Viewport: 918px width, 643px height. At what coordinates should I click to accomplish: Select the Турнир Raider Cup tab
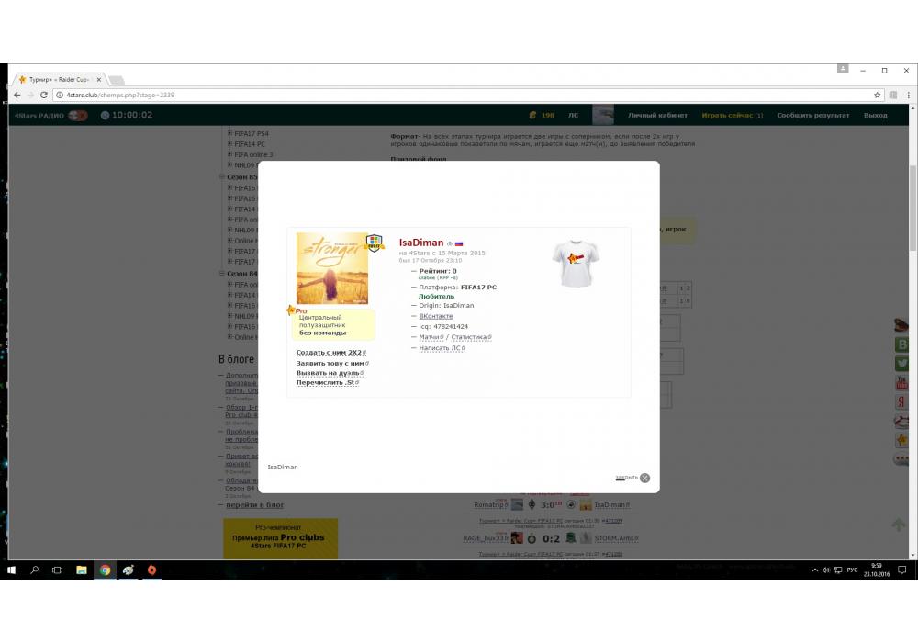(59, 80)
